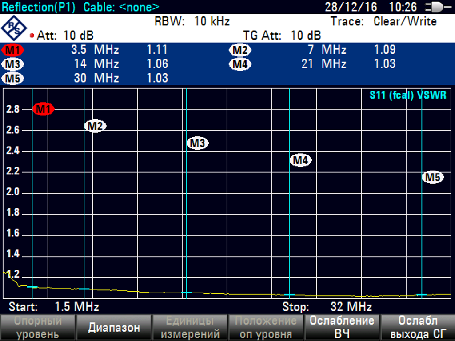This screenshot has height=341, width=455.
Task: Click the Rohde & Schwarz logo icon
Action: pyautogui.click(x=14, y=28)
